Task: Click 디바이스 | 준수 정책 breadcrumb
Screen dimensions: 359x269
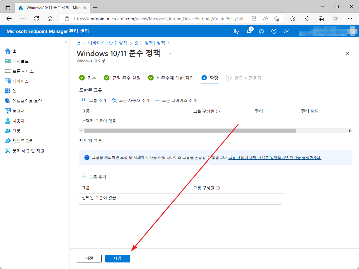Action: pyautogui.click(x=108, y=43)
